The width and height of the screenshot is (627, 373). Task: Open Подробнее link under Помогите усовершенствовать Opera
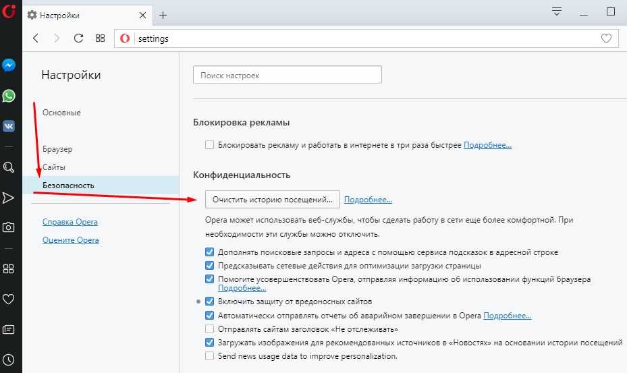[242, 288]
